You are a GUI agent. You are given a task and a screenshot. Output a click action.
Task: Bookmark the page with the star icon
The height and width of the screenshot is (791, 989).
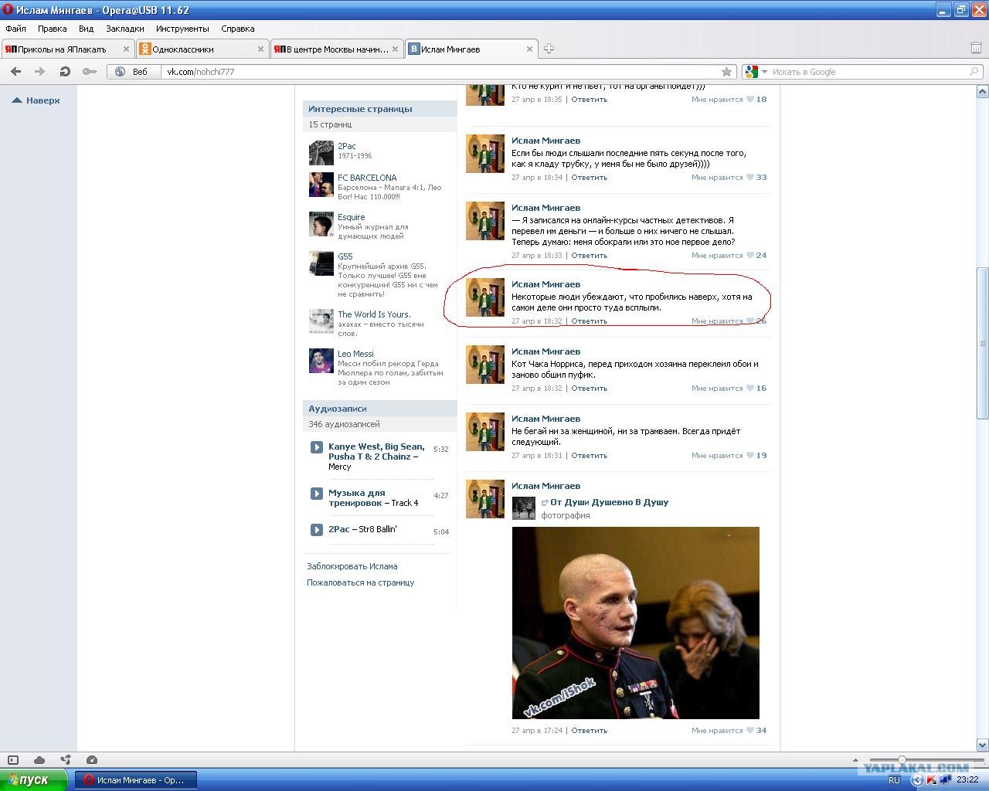(726, 71)
